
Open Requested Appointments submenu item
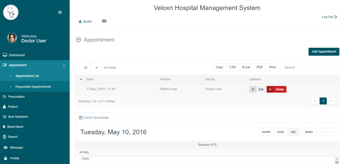click(x=33, y=87)
